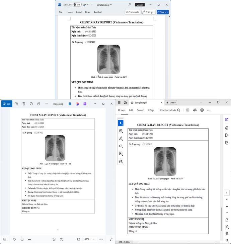This screenshot has width=231, height=244.
Task: Choose the Acrobat highlighter pen tool
Action: (x=121, y=138)
